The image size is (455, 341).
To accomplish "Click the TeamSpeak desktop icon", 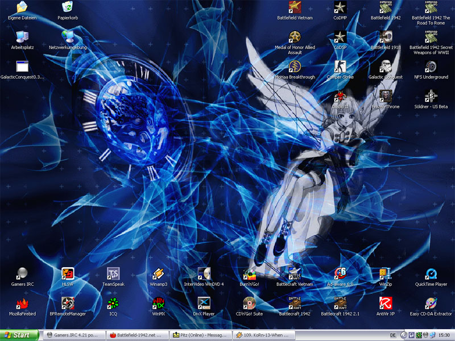I will point(113,274).
